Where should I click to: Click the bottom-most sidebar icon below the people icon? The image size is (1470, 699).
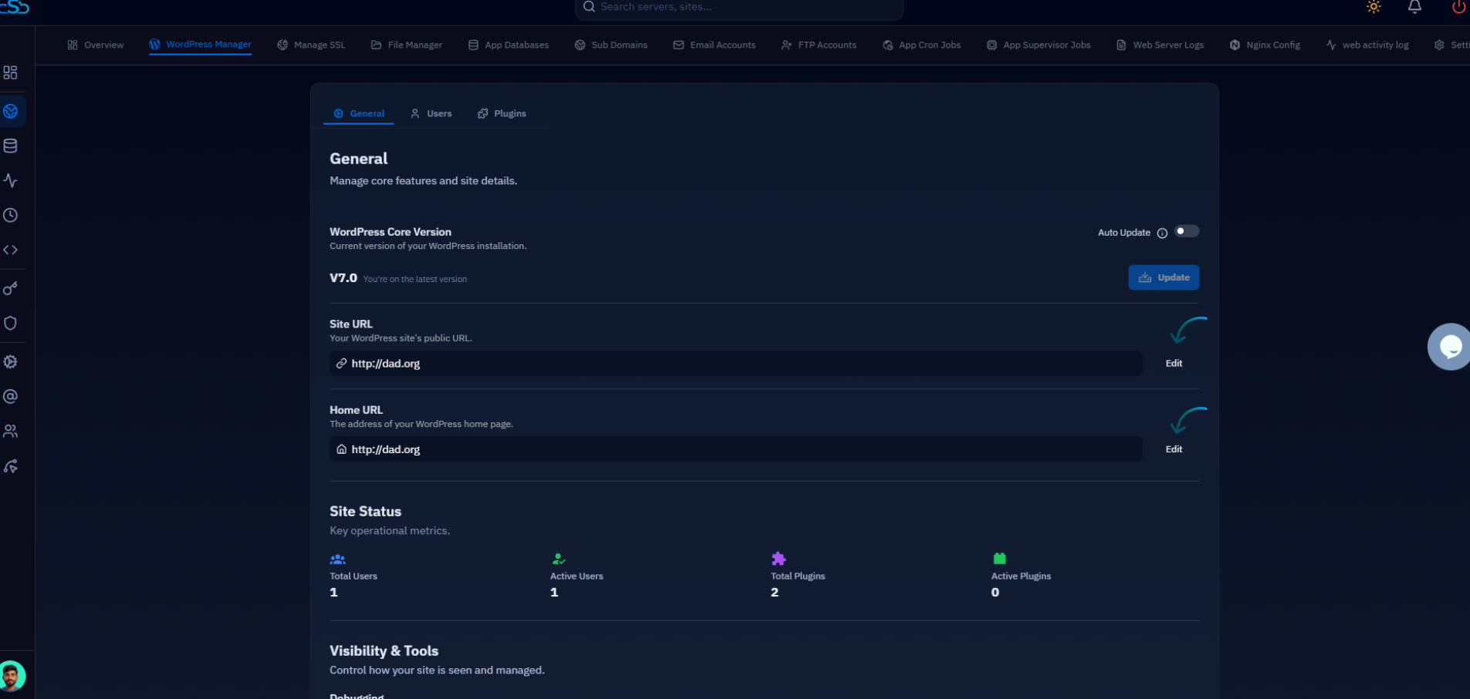[10, 466]
